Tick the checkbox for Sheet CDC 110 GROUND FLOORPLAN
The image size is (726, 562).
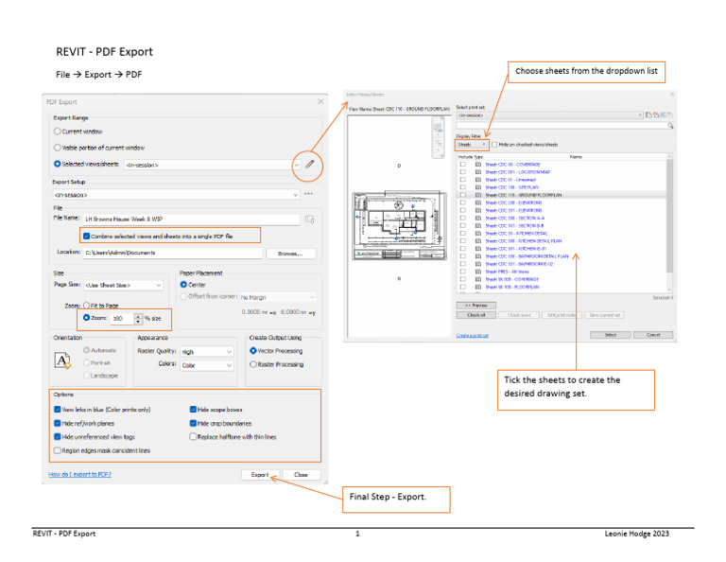[462, 195]
